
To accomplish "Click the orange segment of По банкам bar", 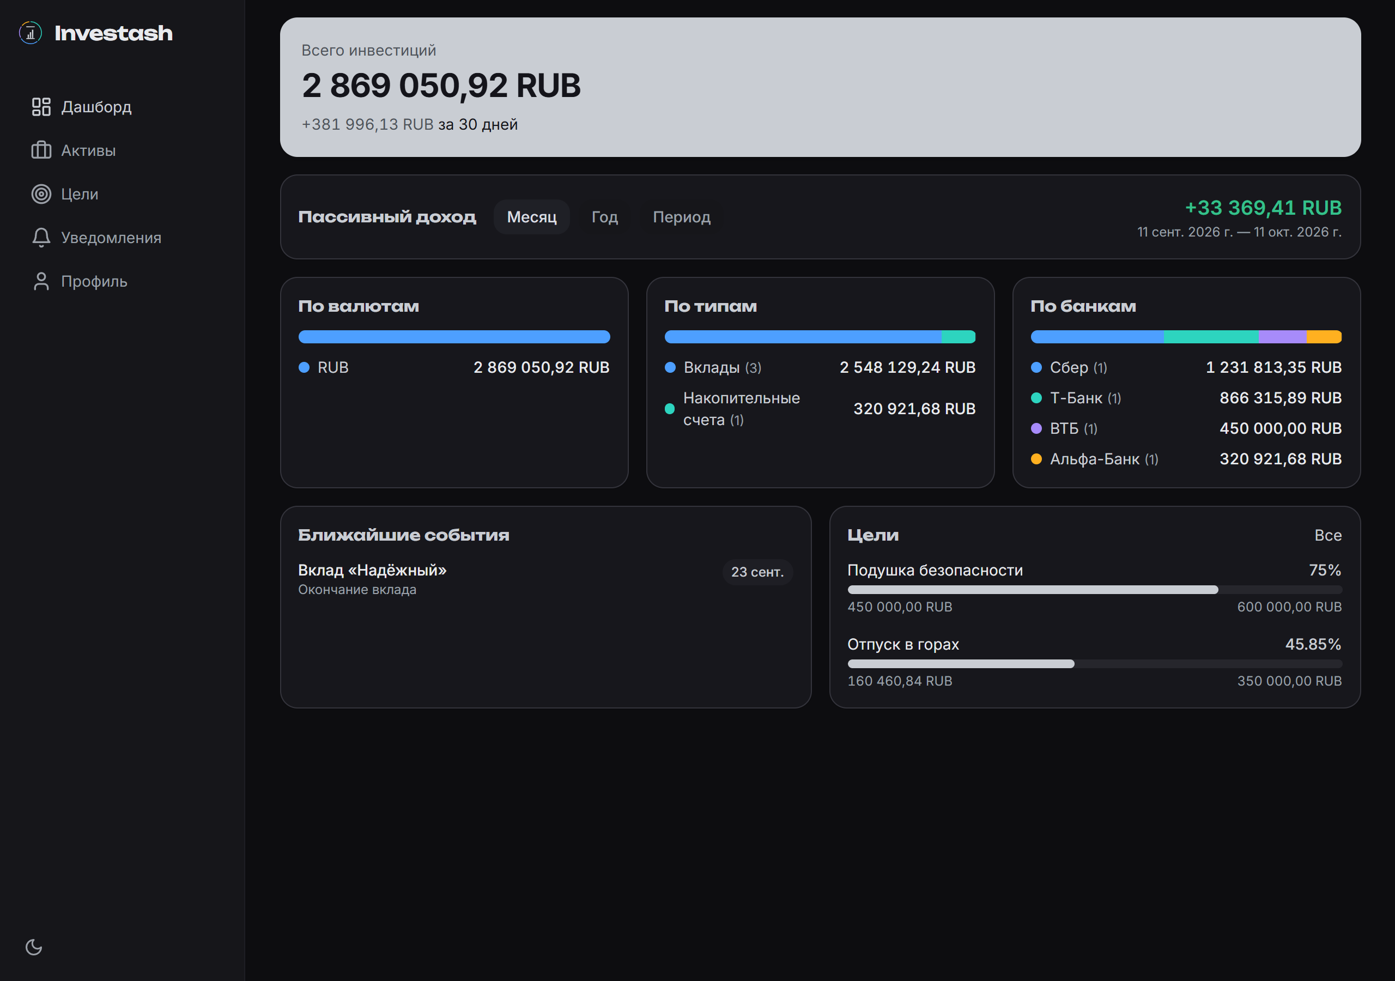I will 1325,337.
